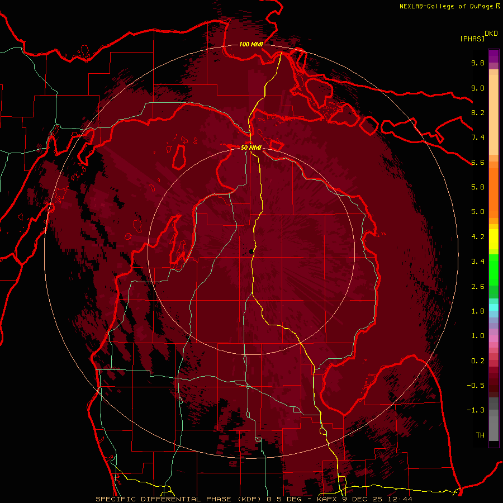The height and width of the screenshot is (503, 503).
Task: Select the yellow band of the color scale
Action: (x=493, y=239)
